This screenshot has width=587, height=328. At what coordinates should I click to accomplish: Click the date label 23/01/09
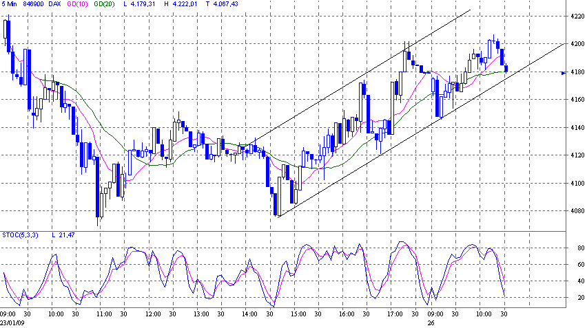click(x=12, y=322)
